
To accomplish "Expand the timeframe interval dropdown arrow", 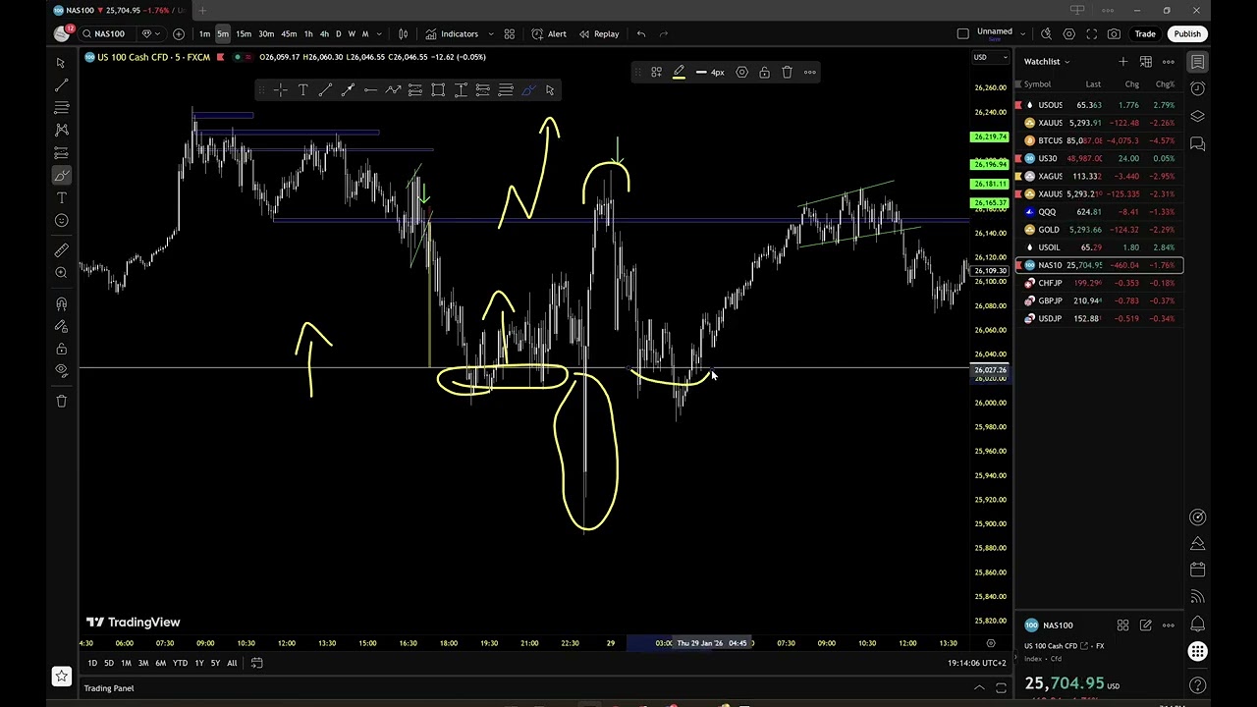I will [379, 33].
